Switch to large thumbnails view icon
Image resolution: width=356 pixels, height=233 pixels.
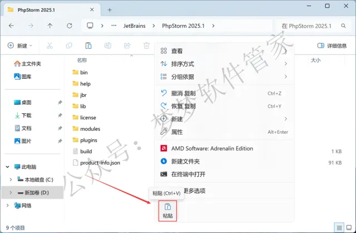pos(349,227)
